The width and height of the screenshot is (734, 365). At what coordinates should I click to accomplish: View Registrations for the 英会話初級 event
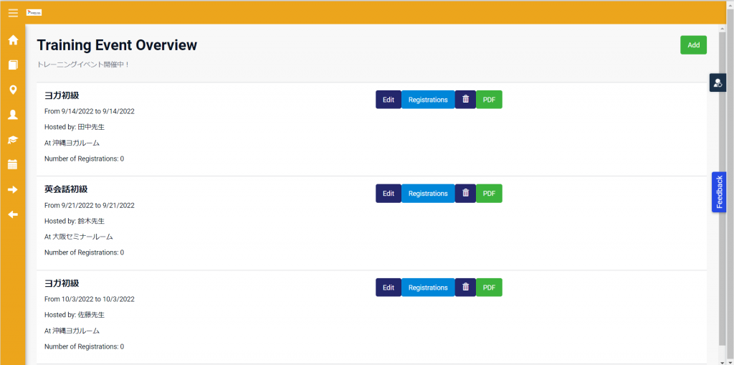click(428, 194)
